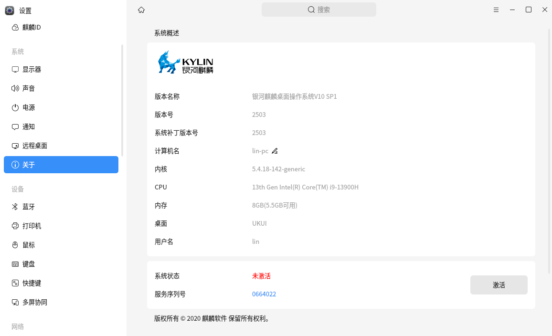Click the speaker icon for 声音
This screenshot has width=552, height=336.
point(15,88)
